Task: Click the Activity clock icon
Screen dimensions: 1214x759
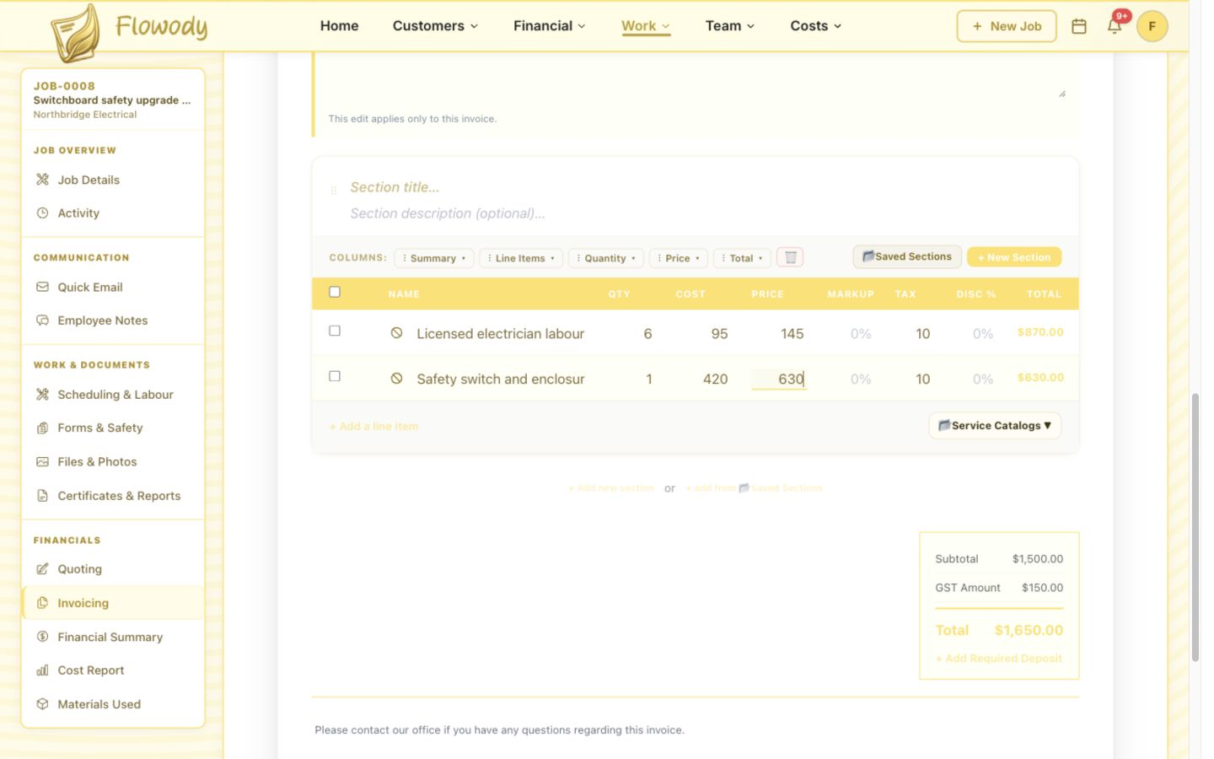Action: point(42,213)
